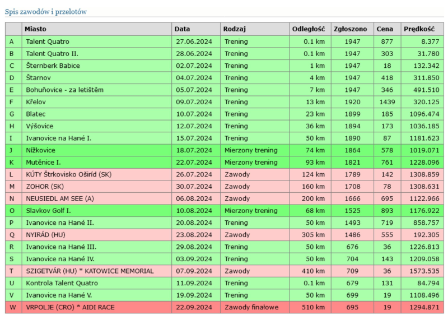Viewport: 448px width, 315px height.
Task: Click the 'Spis zawodów i przelotów' heading
Action: click(x=46, y=11)
